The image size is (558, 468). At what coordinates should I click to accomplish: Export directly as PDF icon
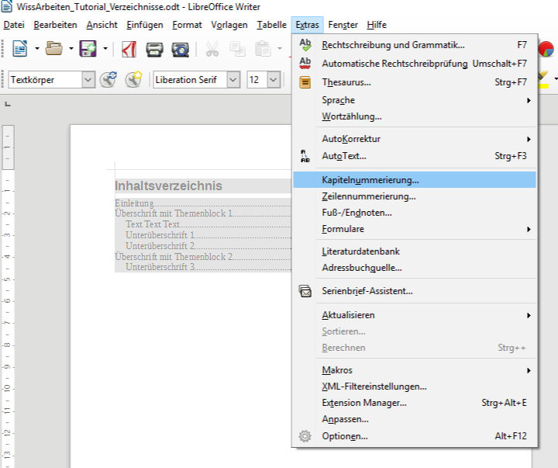coord(129,49)
